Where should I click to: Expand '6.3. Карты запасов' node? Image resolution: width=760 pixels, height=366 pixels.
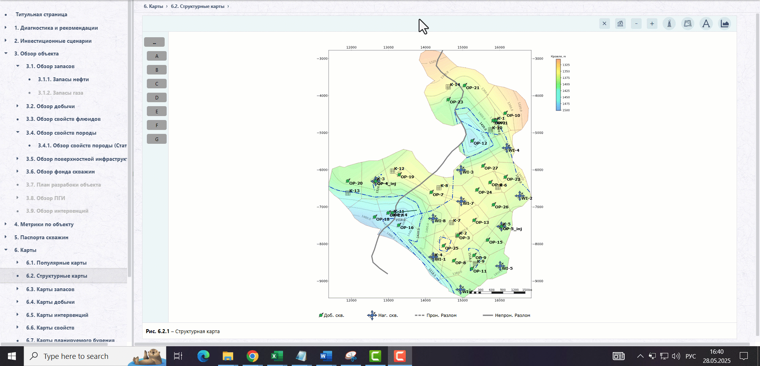click(17, 289)
